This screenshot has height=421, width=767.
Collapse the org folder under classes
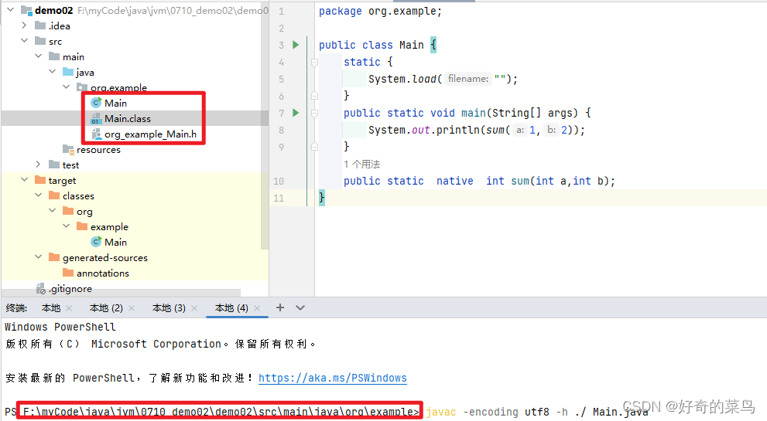pyautogui.click(x=53, y=210)
